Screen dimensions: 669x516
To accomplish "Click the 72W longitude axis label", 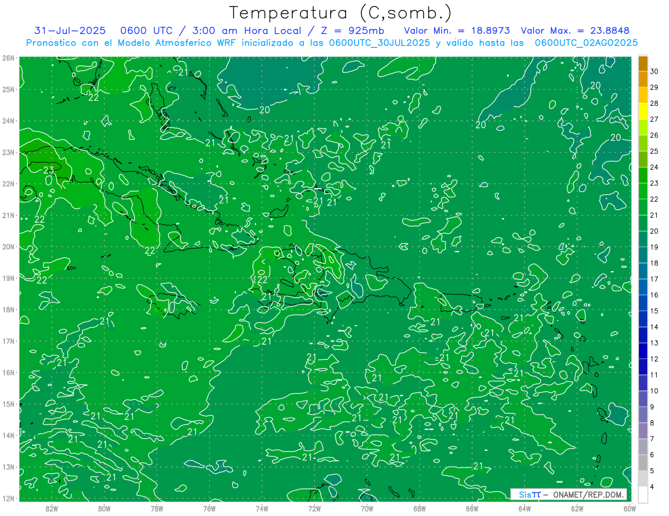I will pos(314,508).
